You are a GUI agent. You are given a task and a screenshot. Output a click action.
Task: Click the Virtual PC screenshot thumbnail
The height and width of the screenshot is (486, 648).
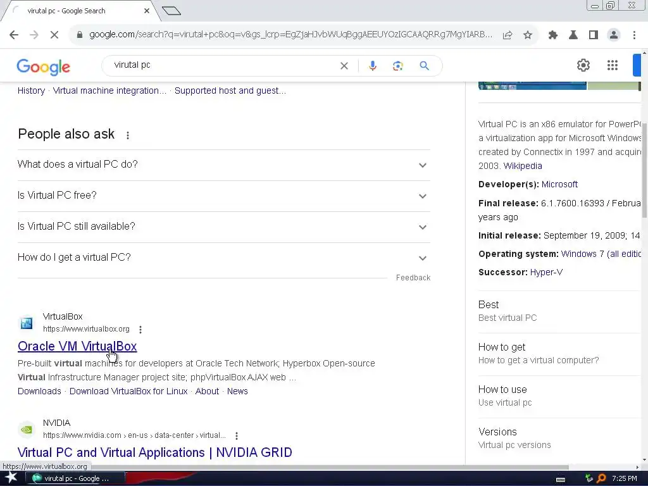[x=532, y=86]
